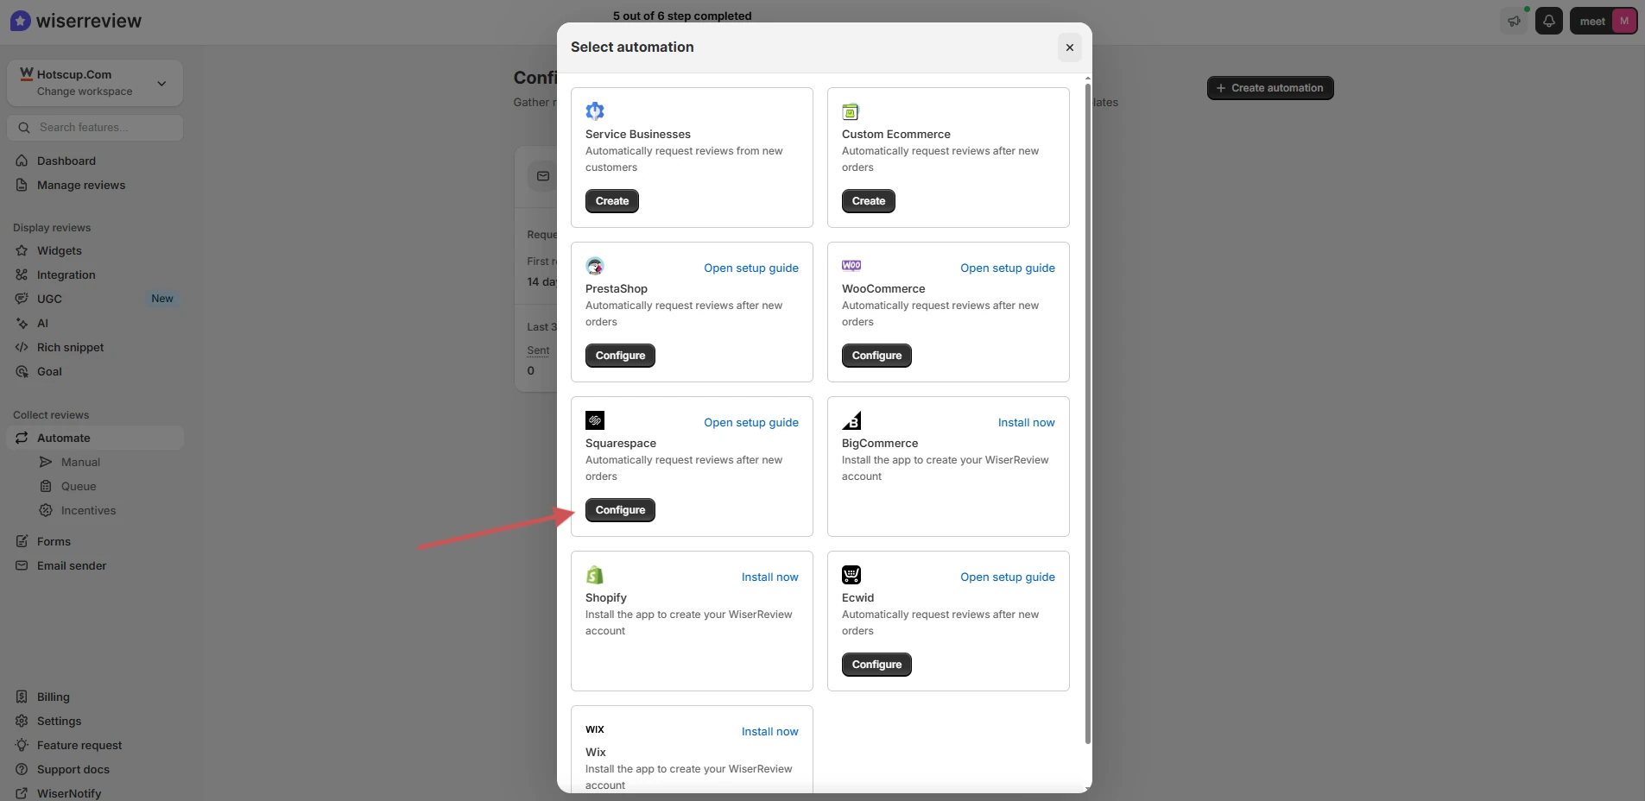Image resolution: width=1645 pixels, height=801 pixels.
Task: Click the Shopify bag icon
Action: pyautogui.click(x=595, y=575)
